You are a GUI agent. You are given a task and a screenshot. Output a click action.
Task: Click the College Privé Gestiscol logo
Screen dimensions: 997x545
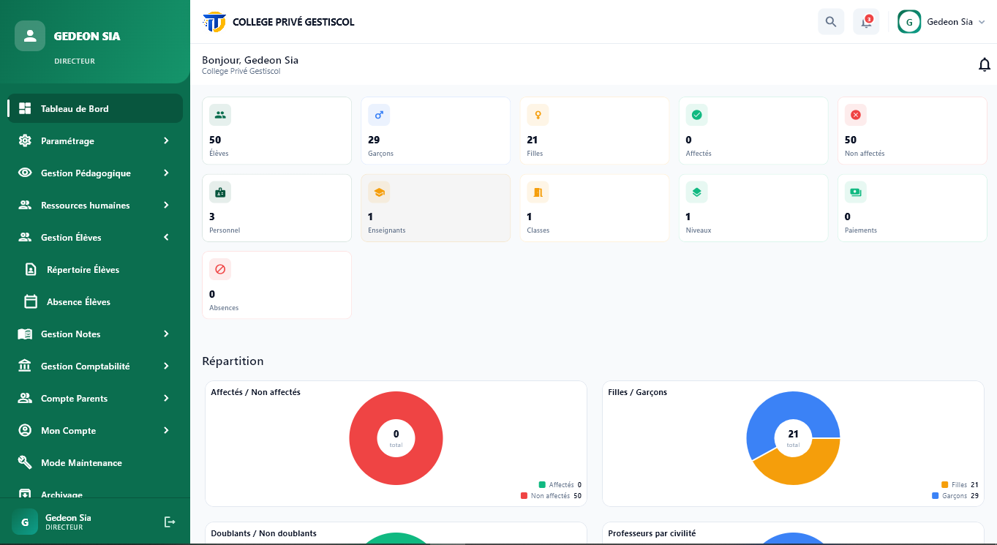click(x=214, y=22)
